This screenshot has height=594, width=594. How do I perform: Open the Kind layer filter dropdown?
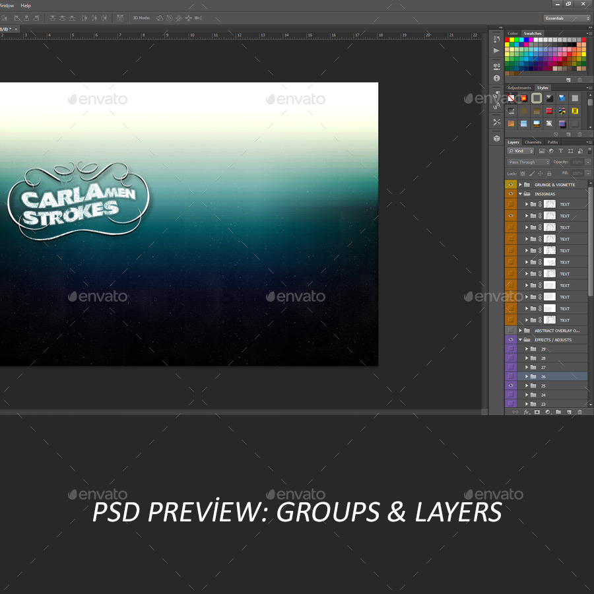tap(520, 151)
